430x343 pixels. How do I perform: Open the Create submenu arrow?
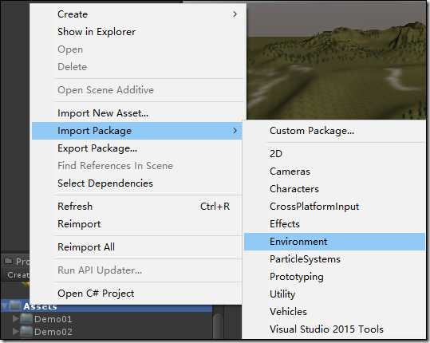tap(235, 14)
